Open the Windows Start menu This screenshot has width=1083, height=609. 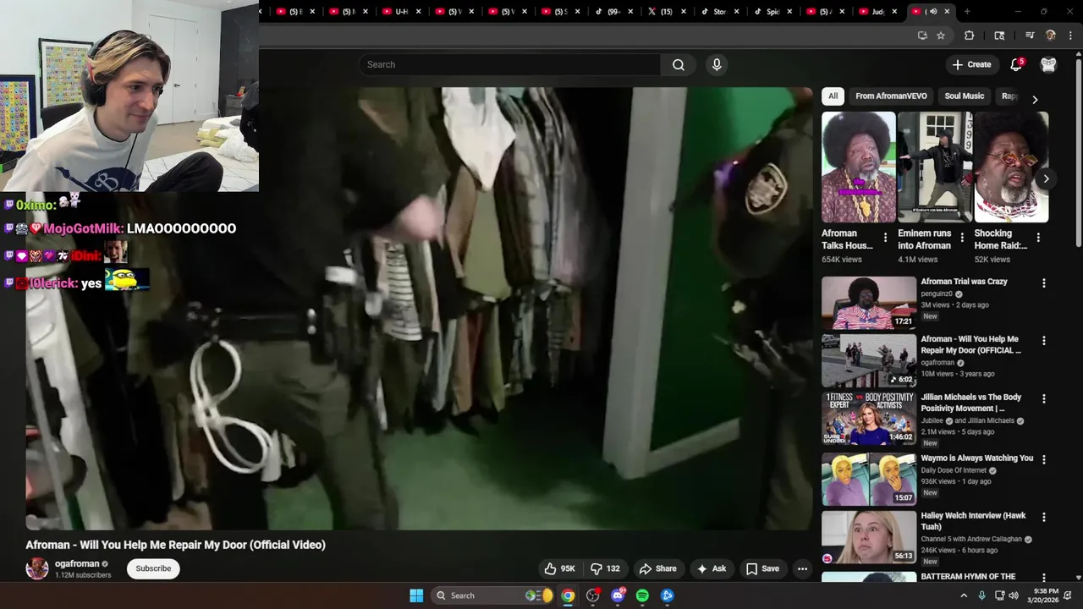click(416, 595)
